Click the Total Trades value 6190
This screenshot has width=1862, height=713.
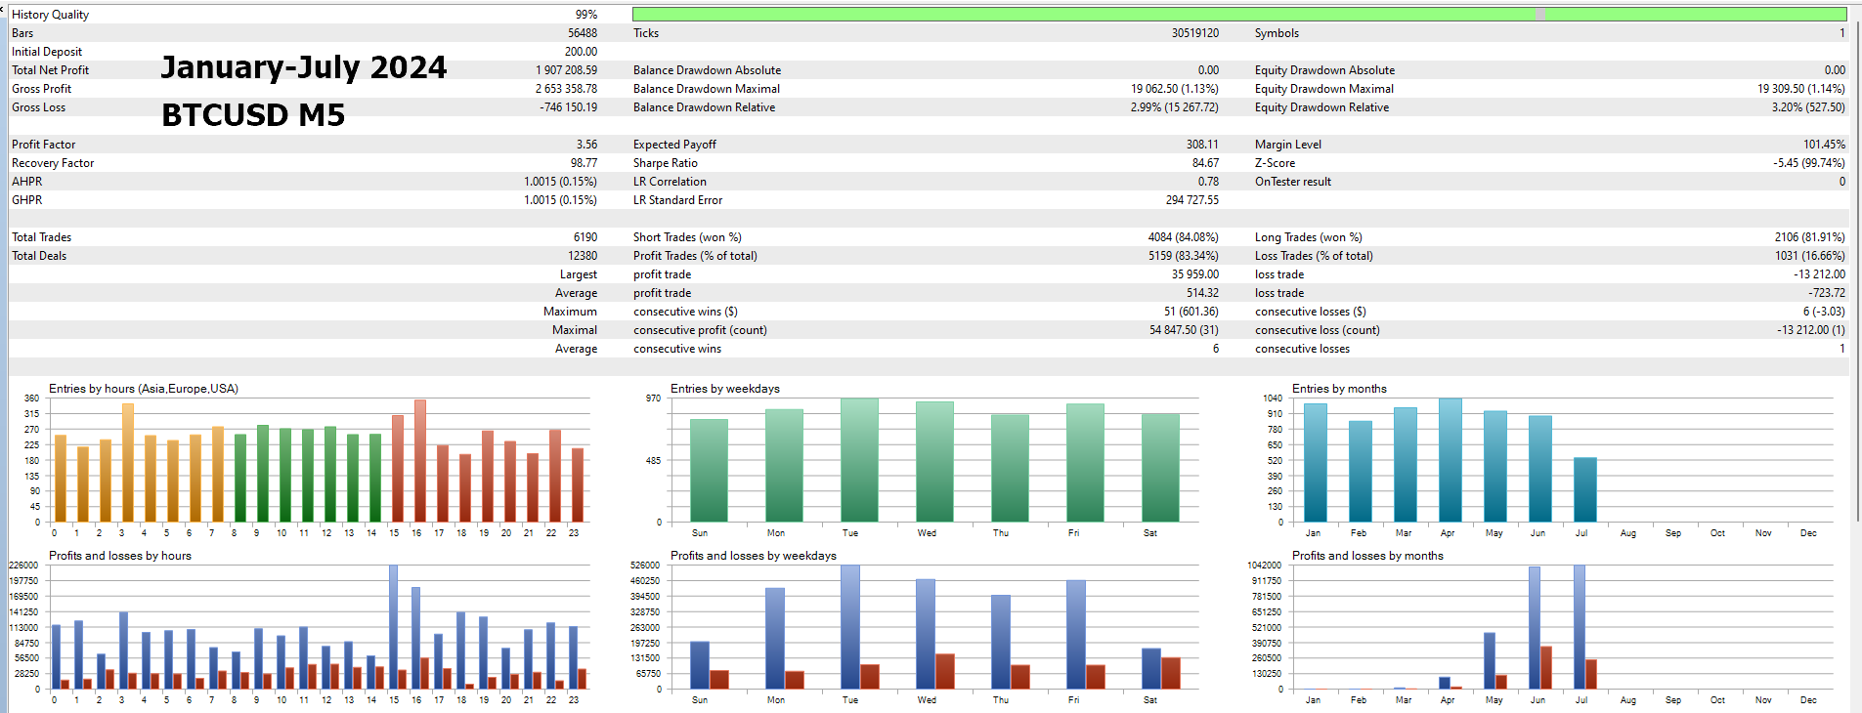(585, 237)
